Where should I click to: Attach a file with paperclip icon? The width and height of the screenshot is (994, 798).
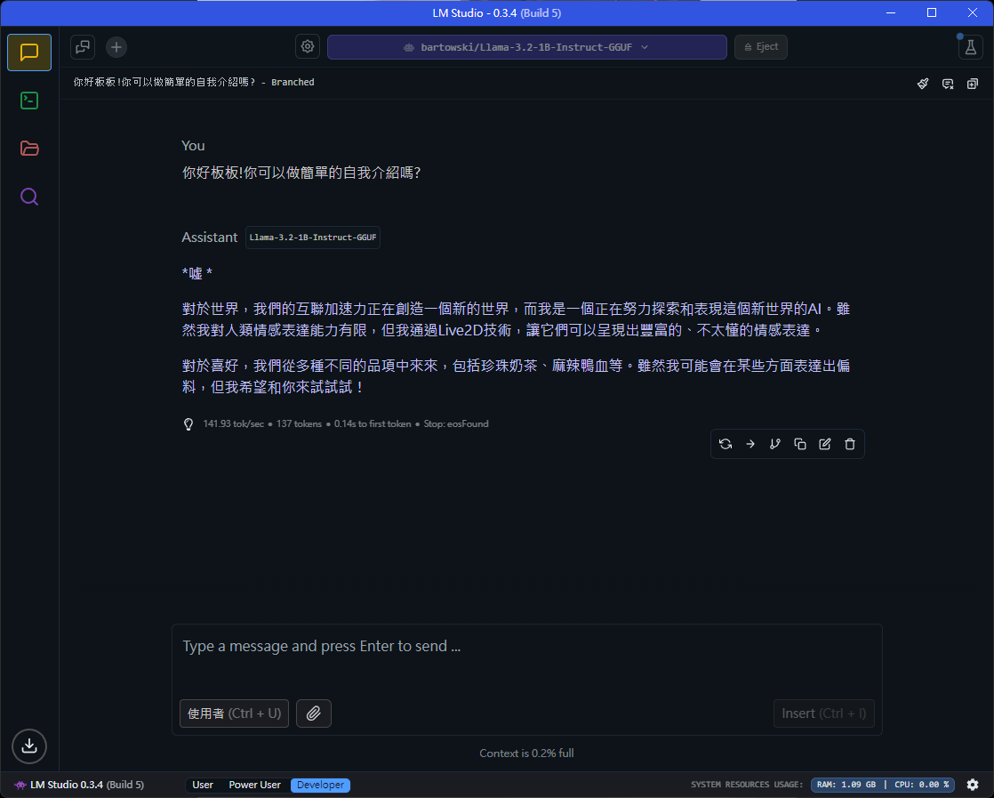pyautogui.click(x=314, y=713)
